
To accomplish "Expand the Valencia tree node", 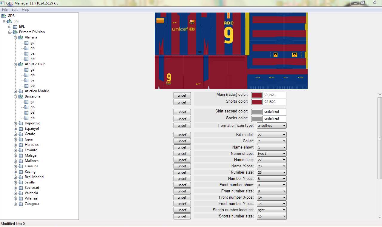I will [x=16, y=193].
